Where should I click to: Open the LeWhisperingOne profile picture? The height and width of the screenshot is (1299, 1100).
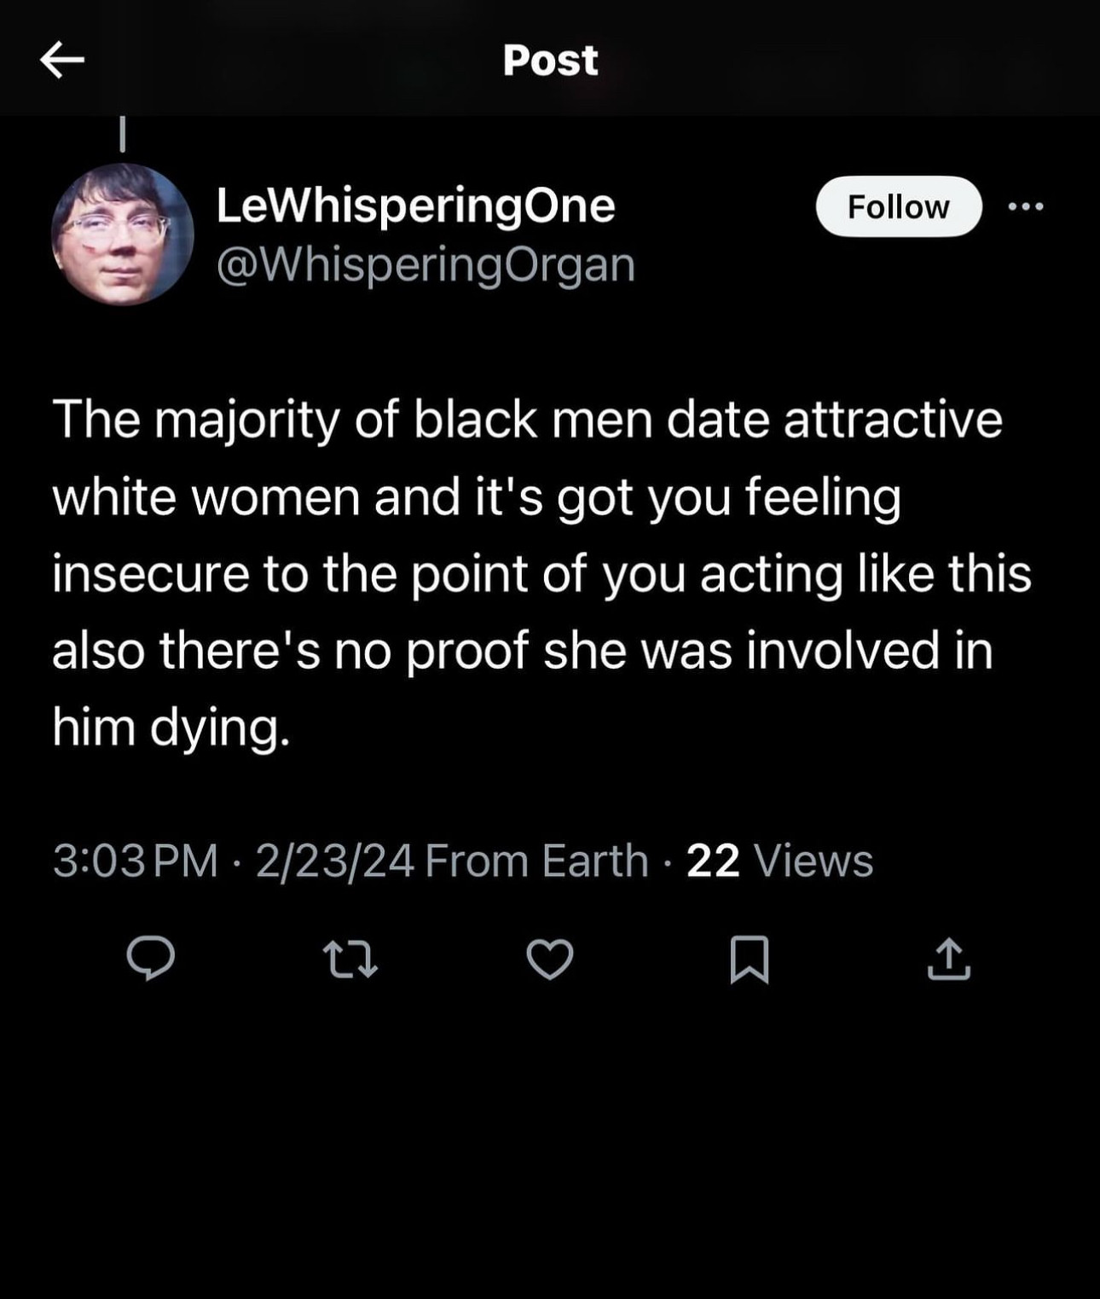pos(123,235)
